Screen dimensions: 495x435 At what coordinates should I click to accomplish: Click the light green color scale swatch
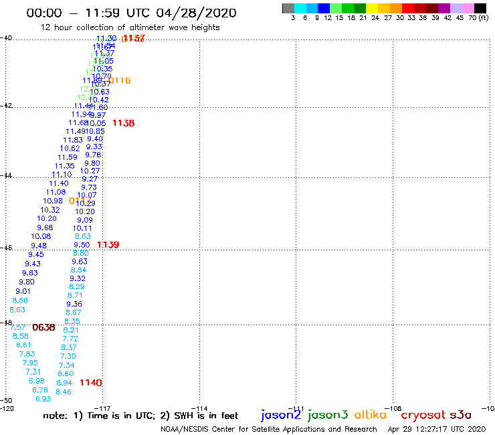click(x=336, y=8)
